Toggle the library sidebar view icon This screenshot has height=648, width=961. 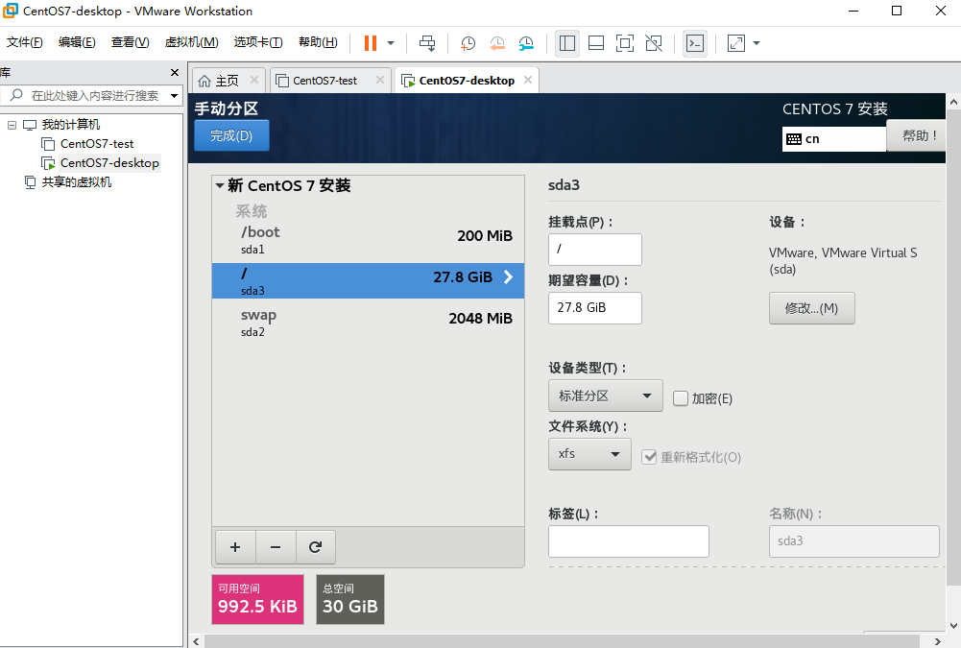[x=567, y=43]
